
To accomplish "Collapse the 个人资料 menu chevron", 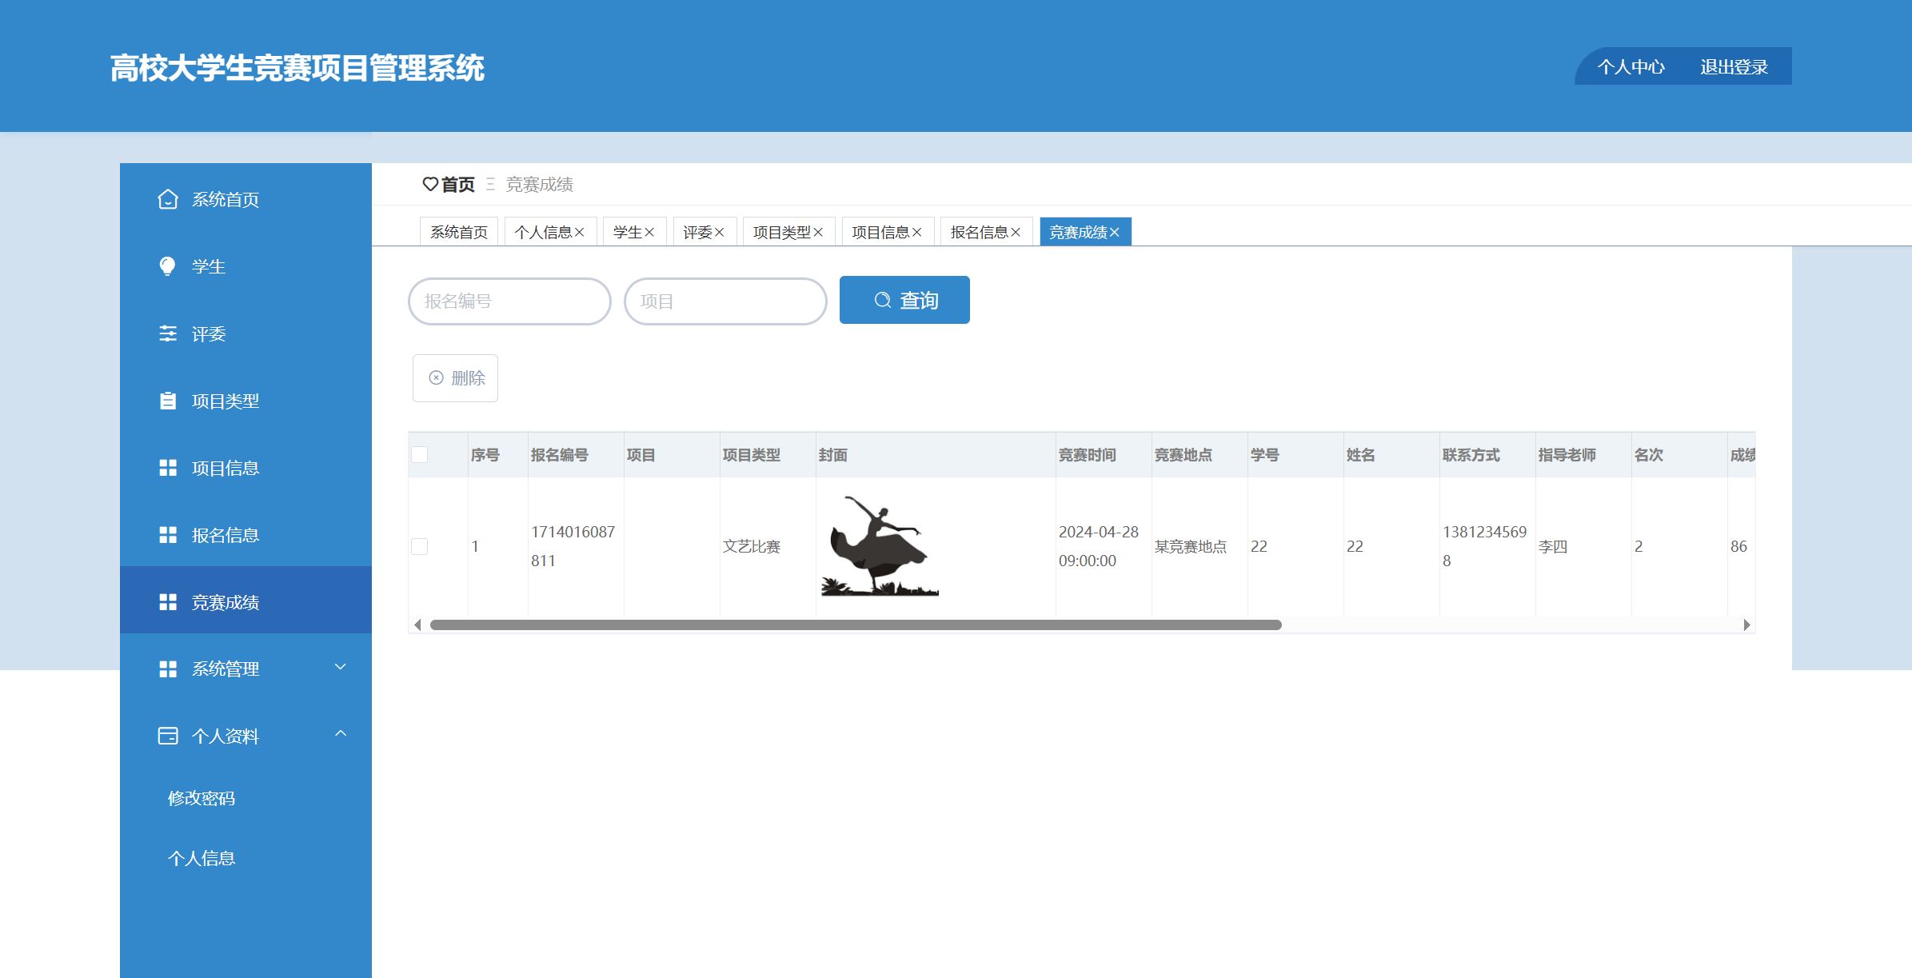I will 340,734.
